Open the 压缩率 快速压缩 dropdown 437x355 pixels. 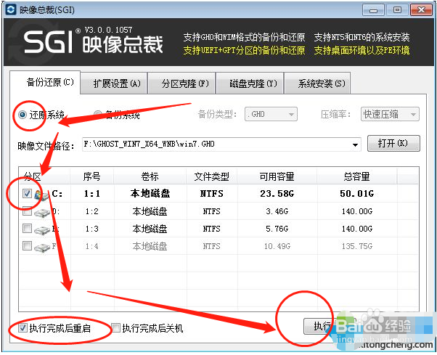pos(390,114)
